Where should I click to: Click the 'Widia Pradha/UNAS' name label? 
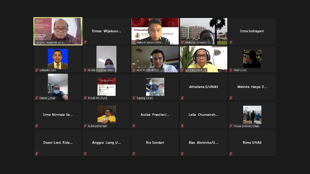point(101,70)
